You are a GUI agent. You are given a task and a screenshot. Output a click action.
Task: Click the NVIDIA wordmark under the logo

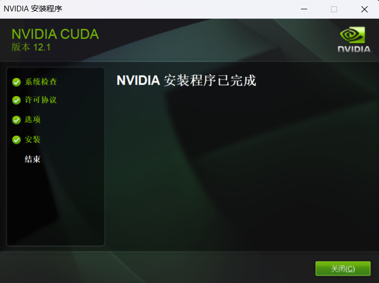354,49
